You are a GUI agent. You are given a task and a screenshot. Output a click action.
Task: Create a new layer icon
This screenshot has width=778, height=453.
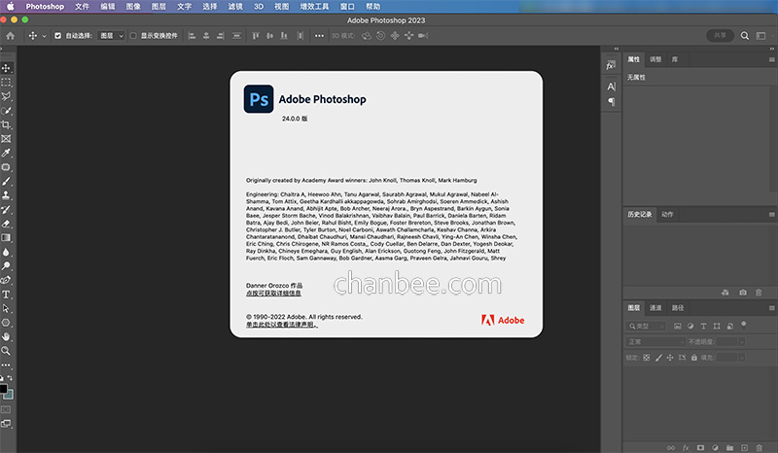(744, 447)
